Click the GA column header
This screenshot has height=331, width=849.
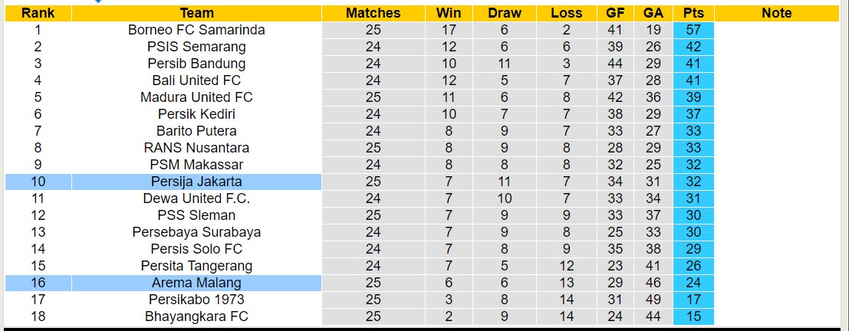tap(653, 13)
